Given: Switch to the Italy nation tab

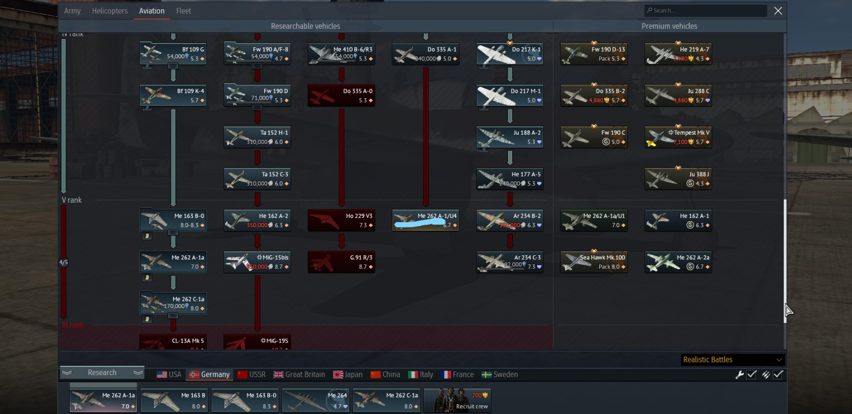Looking at the screenshot, I should (x=420, y=375).
